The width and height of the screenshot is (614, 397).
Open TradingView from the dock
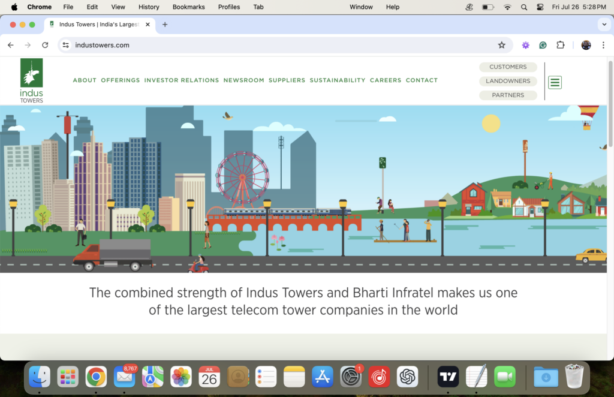[x=448, y=377]
